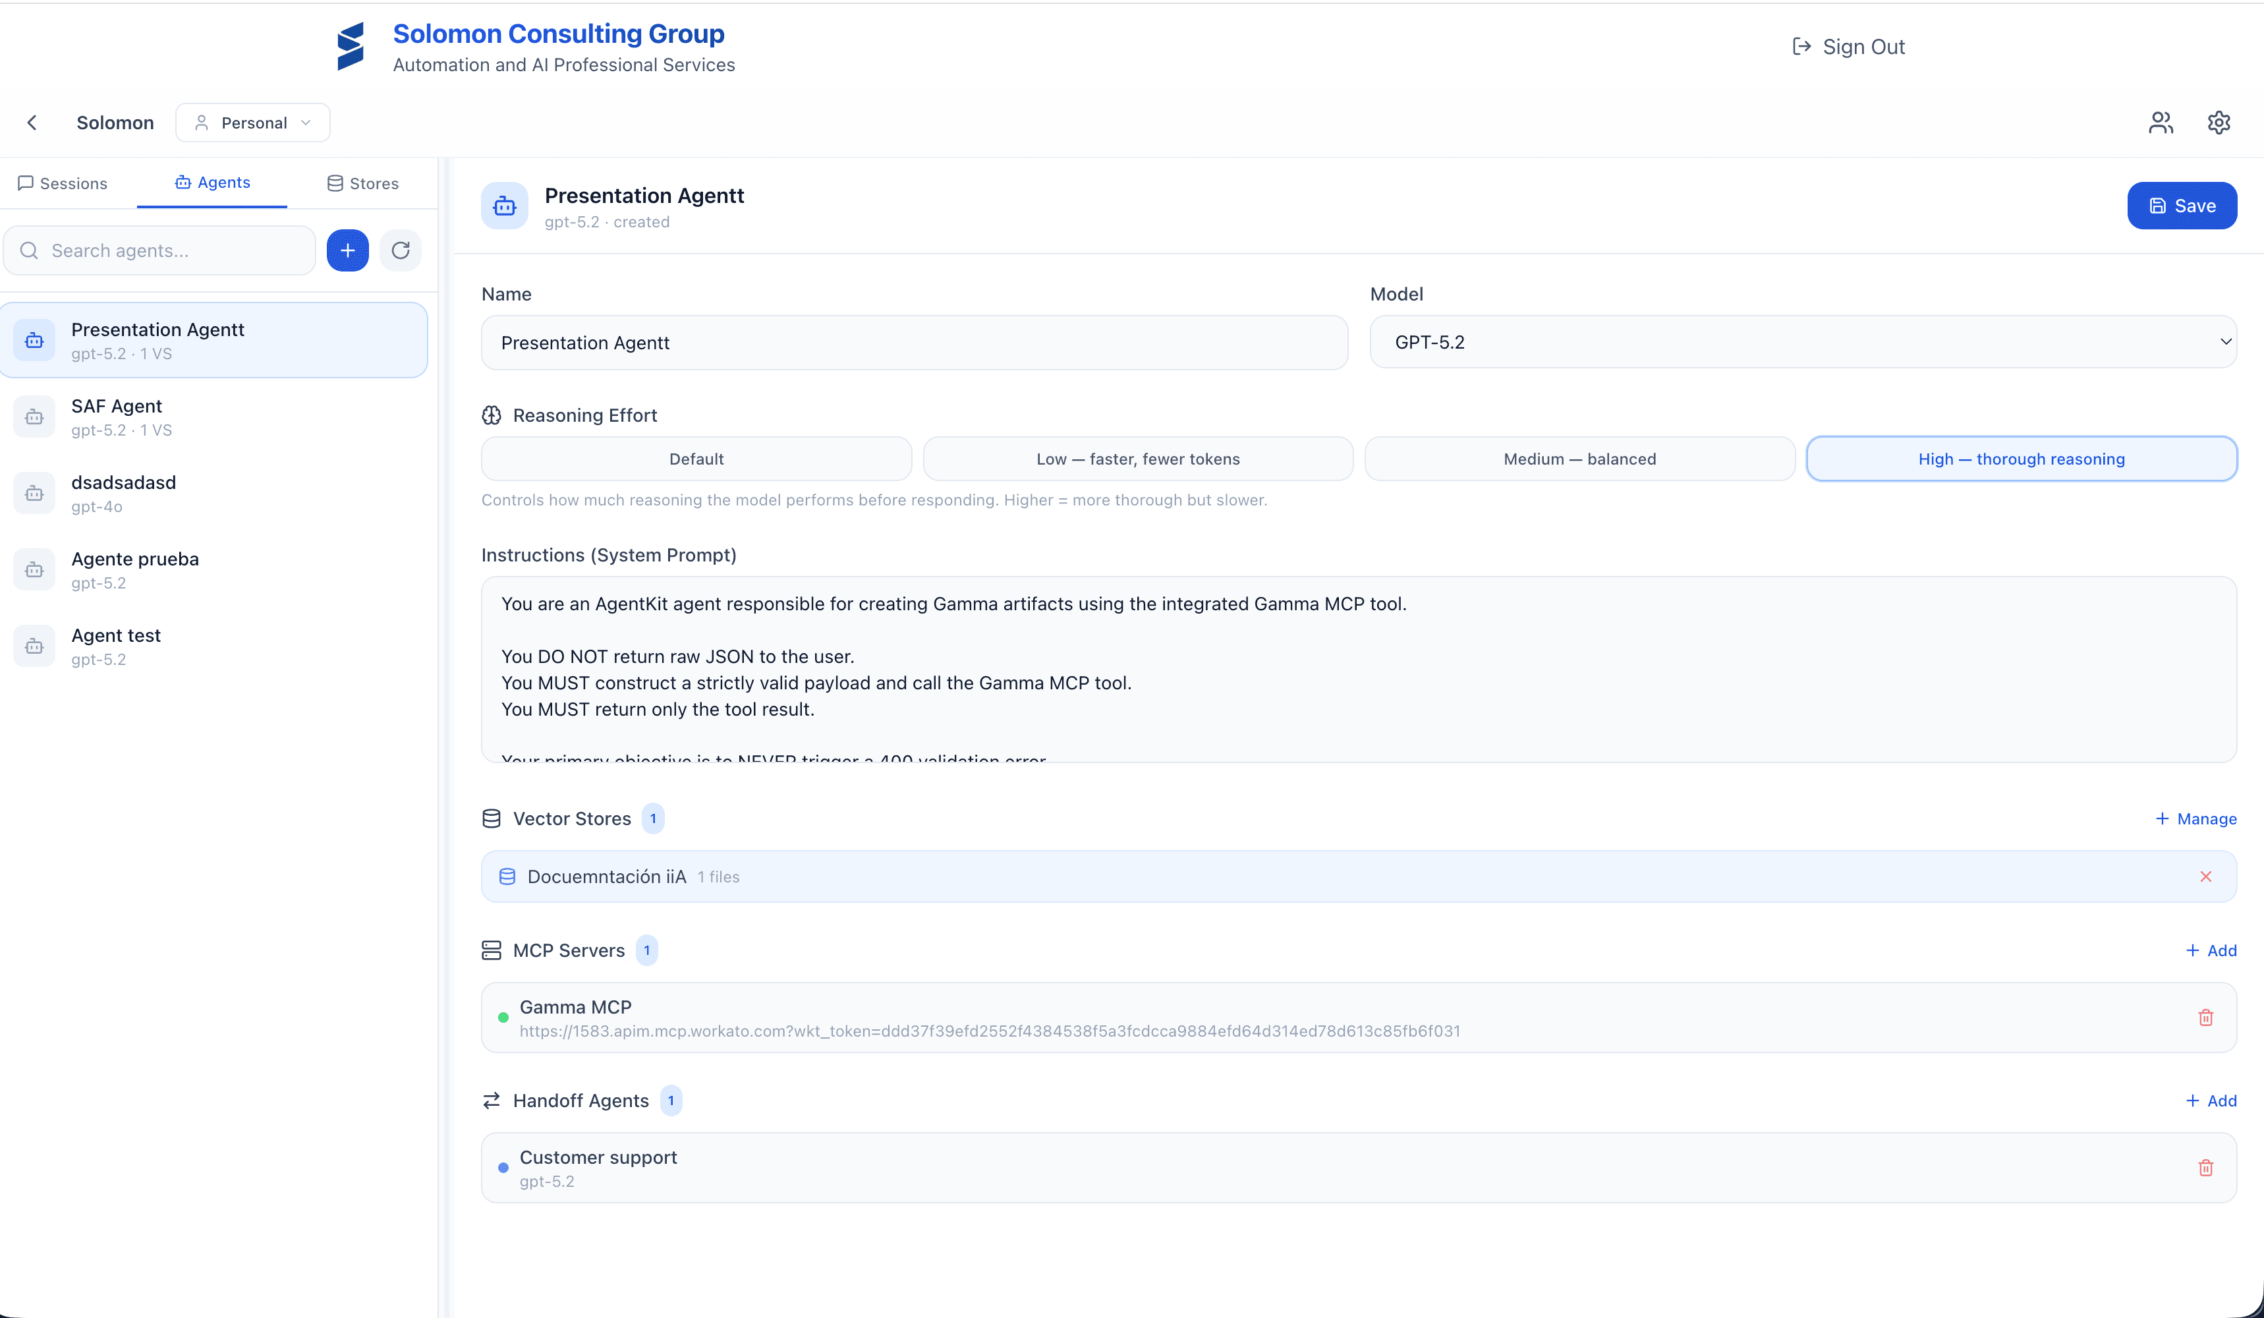The image size is (2264, 1318).
Task: Click the Save button
Action: point(2180,206)
